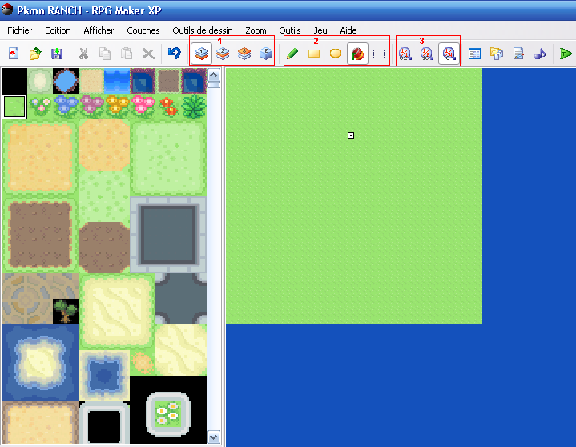Select the white flower planter tile
Screen dimensions: 576x447
point(168,413)
